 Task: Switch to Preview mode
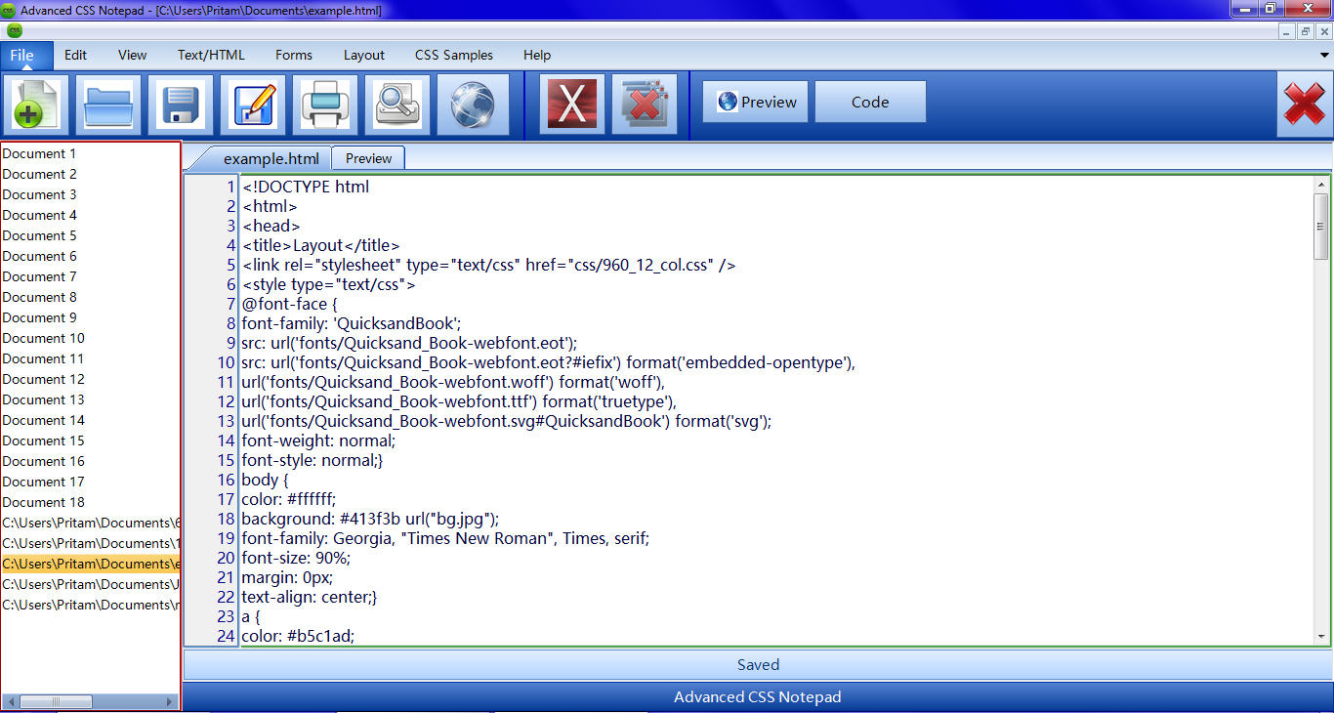755,101
